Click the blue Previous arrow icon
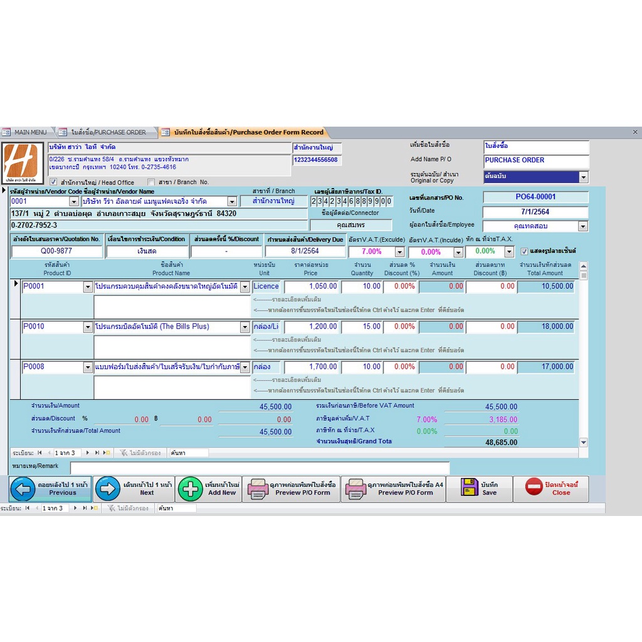Screen dimensions: 642x642 (23, 489)
